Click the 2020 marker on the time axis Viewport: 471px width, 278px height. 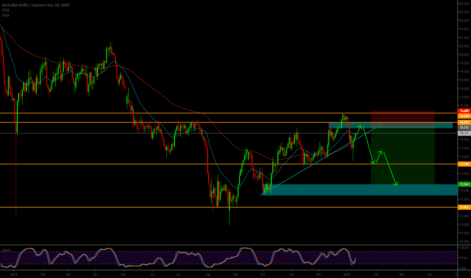(x=346, y=273)
